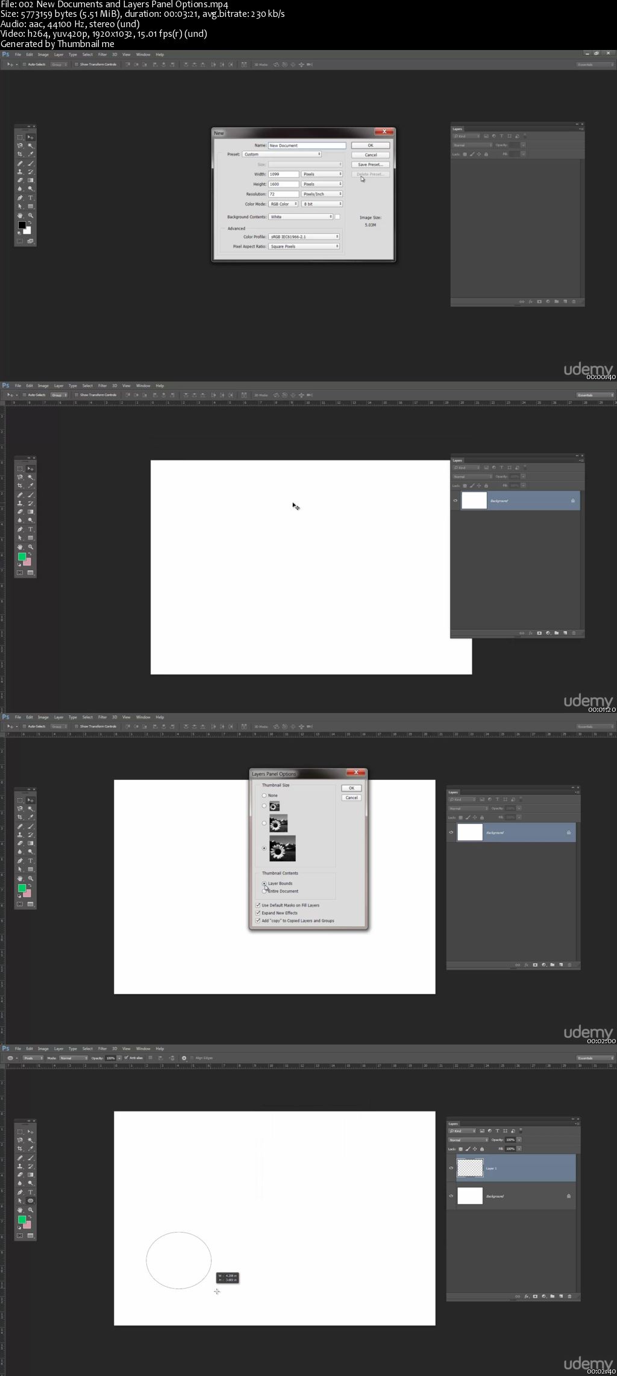The width and height of the screenshot is (617, 1376).
Task: Select Rectangular Marquee tool in 00:00:40 frame toolbox
Action: (x=20, y=137)
